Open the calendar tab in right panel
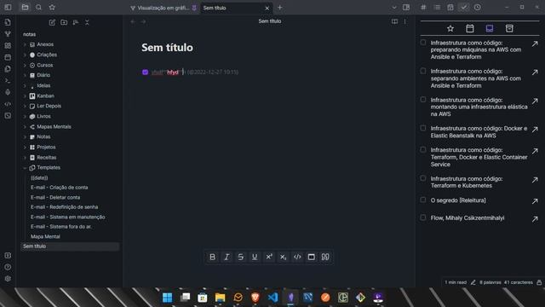Screen dimensions: 545x307 pos(470,28)
